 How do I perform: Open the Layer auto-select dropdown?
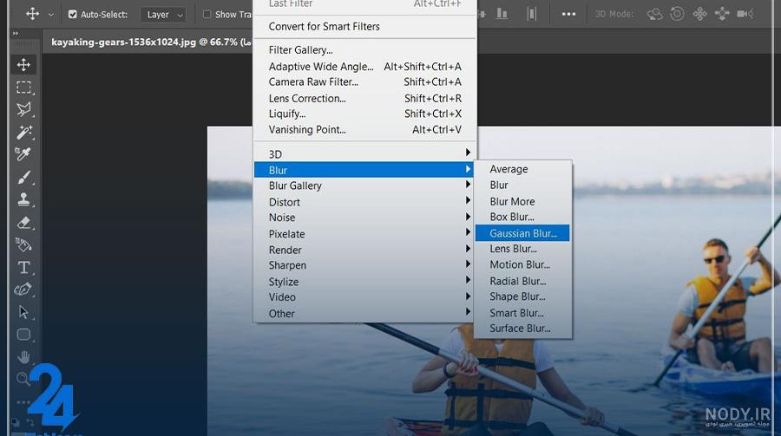(163, 15)
